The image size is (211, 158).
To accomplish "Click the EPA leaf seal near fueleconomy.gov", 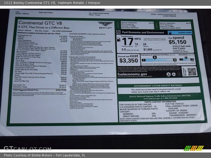I will [x=169, y=75].
